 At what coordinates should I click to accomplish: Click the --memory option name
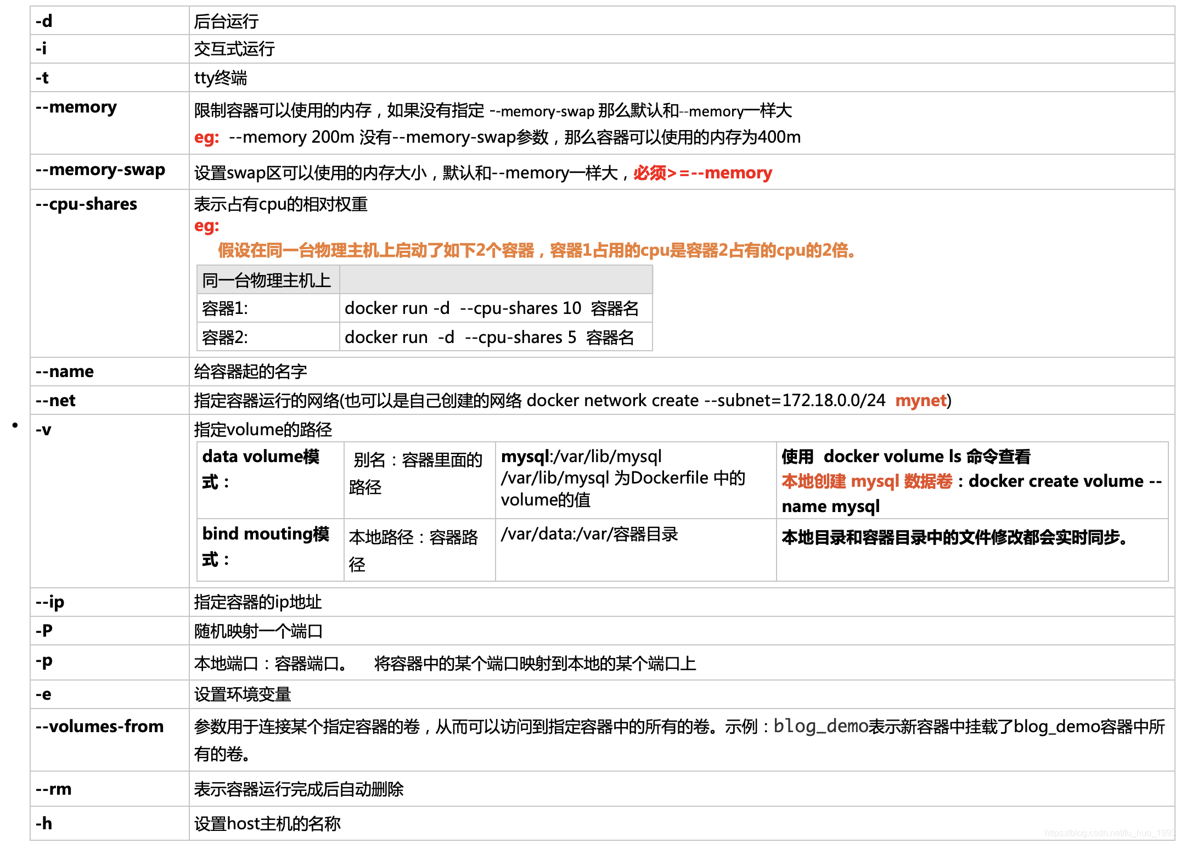(x=76, y=107)
